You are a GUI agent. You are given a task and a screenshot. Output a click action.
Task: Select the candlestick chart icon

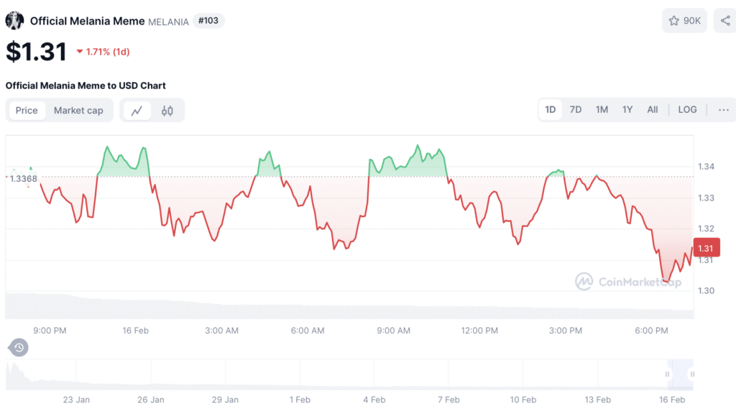pos(167,111)
